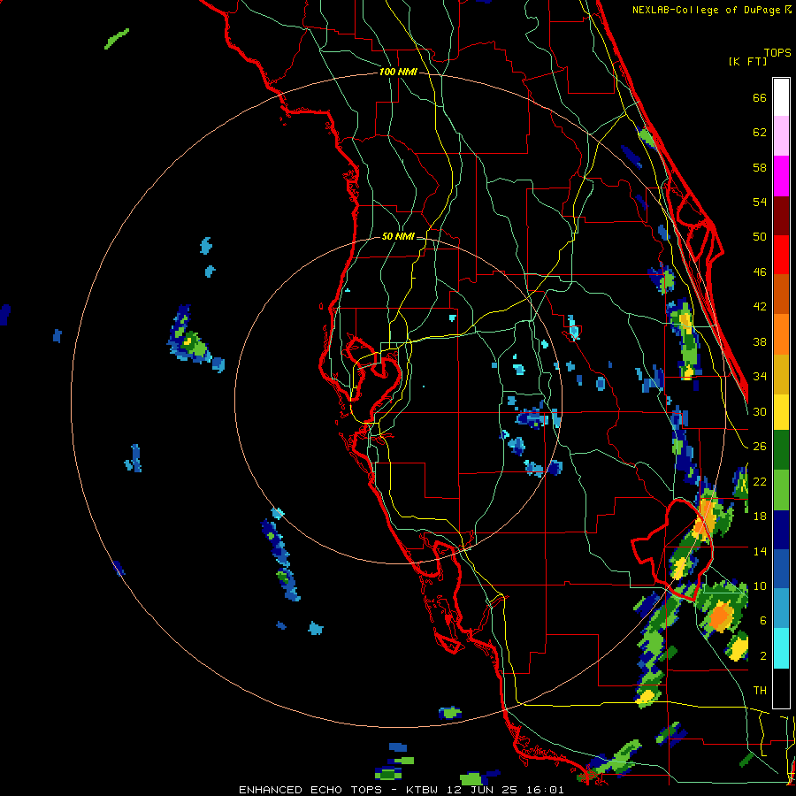Select the TOPS legend title
Viewport: 796px width, 796px height.
click(x=777, y=52)
